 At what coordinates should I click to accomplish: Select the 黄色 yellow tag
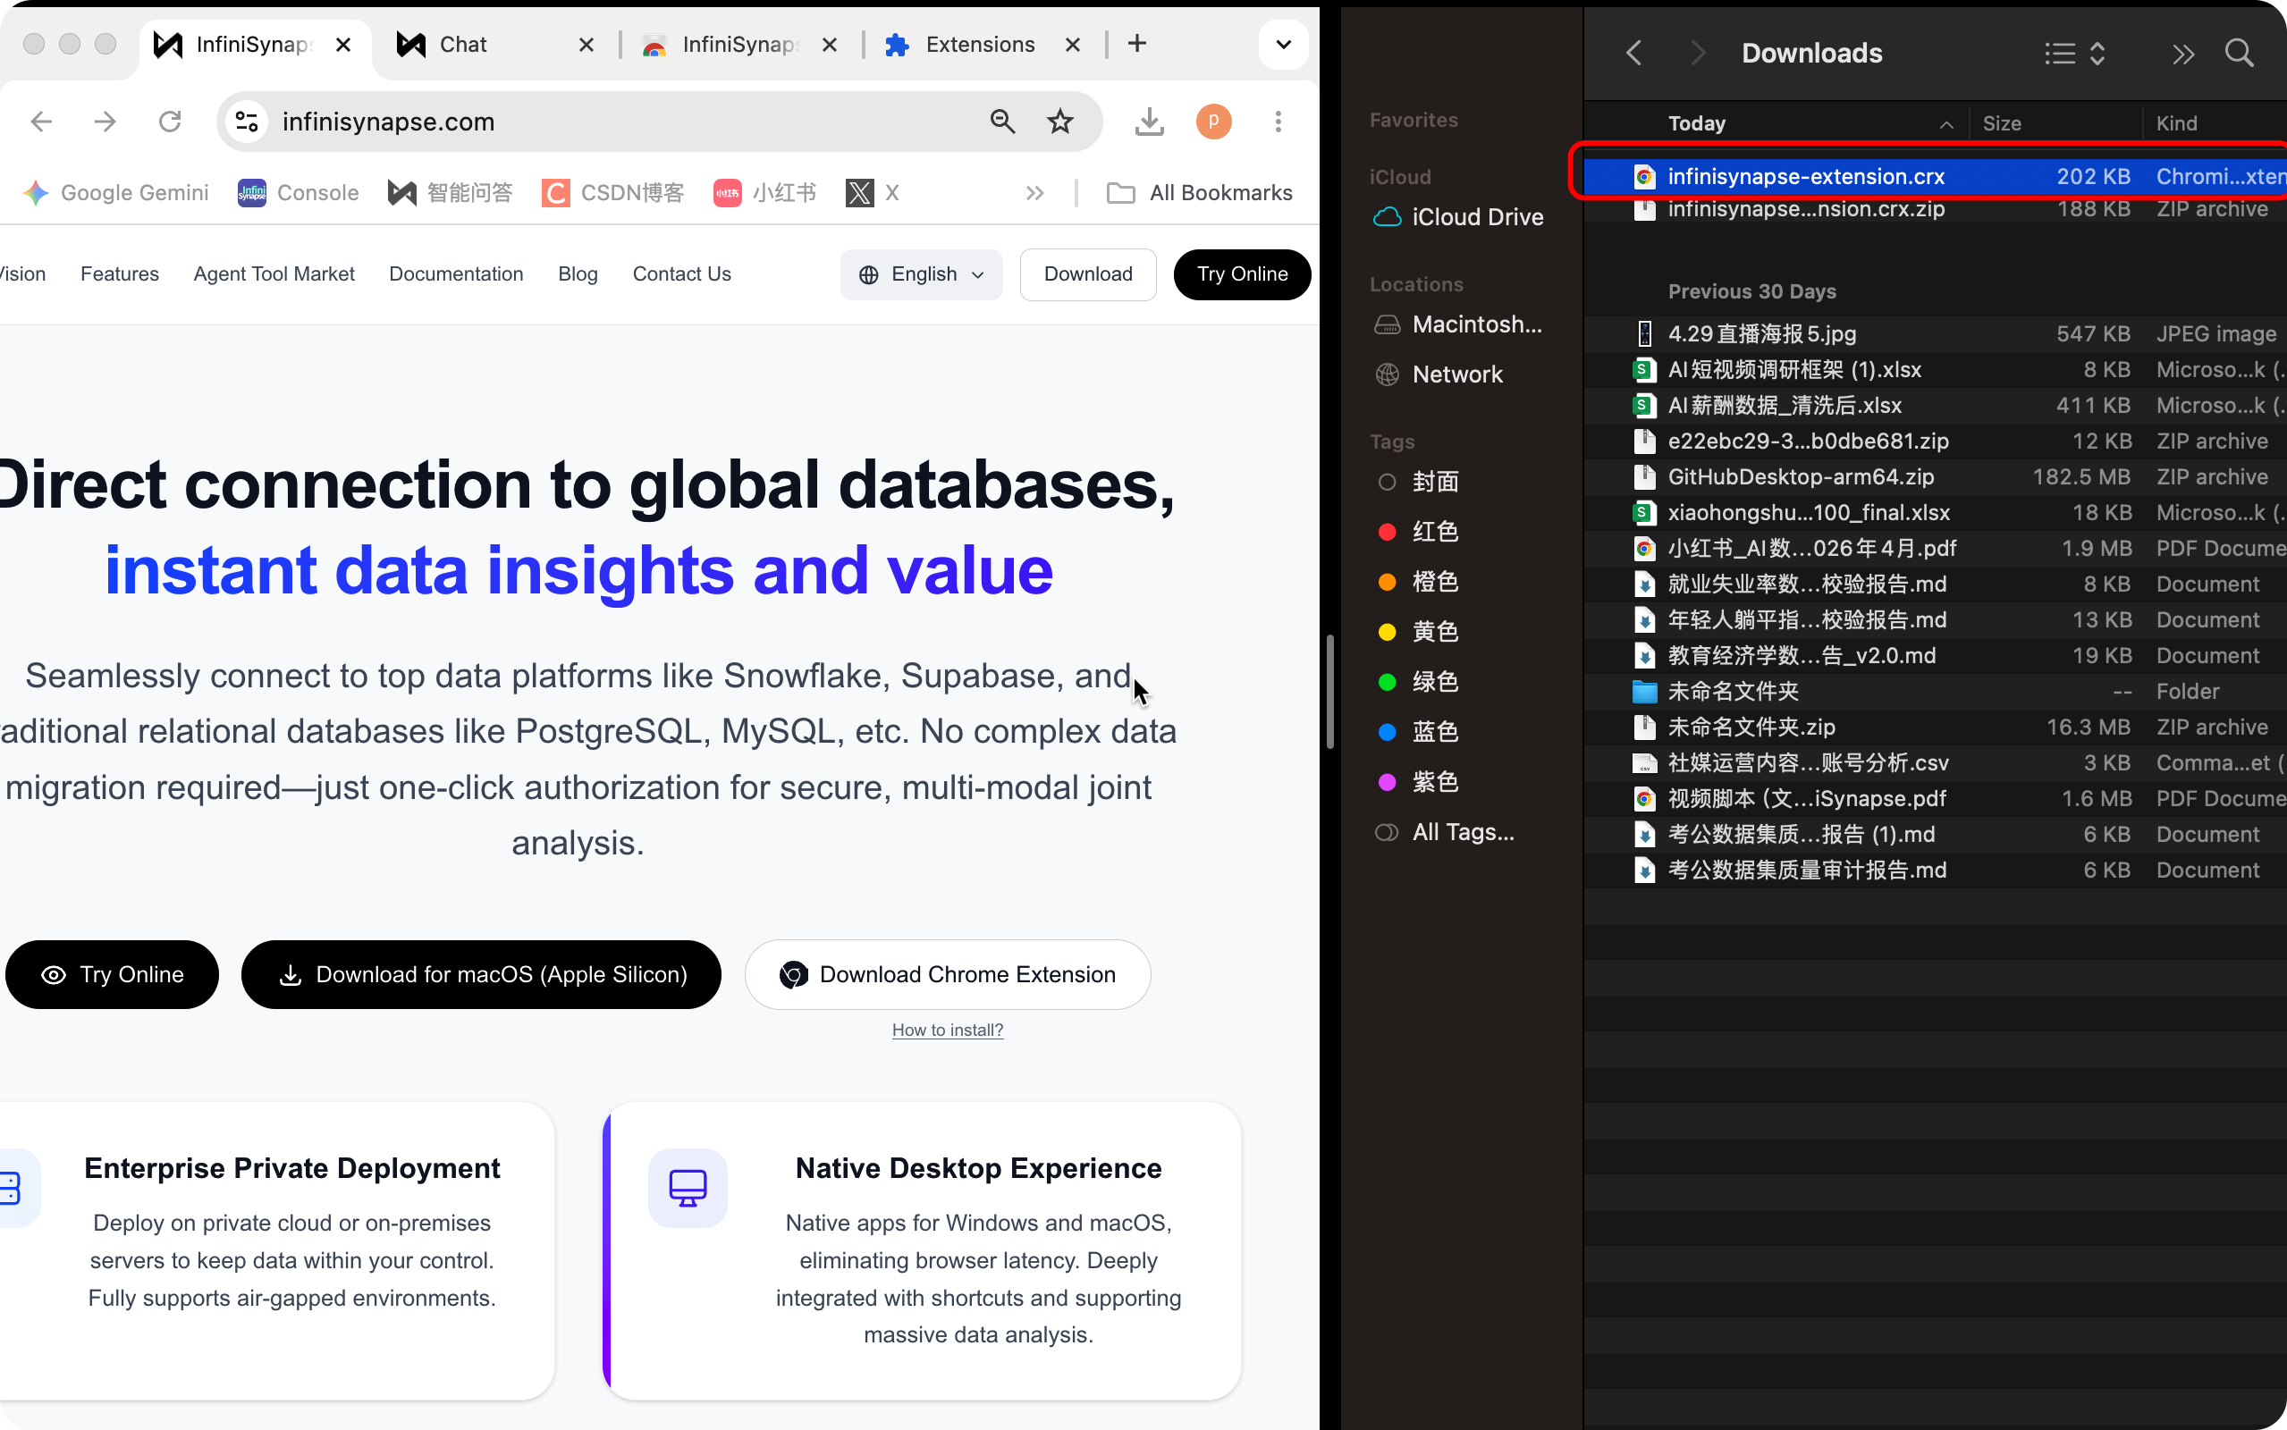(1417, 632)
